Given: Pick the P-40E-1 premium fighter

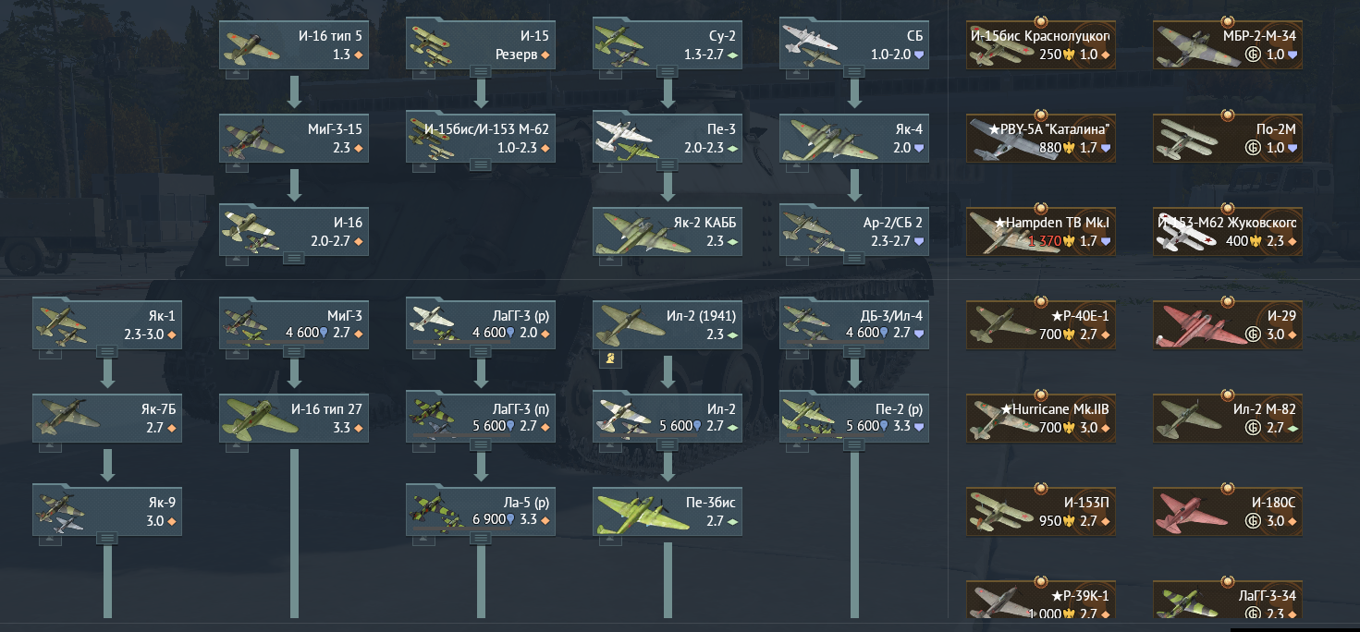Looking at the screenshot, I should click(1042, 324).
